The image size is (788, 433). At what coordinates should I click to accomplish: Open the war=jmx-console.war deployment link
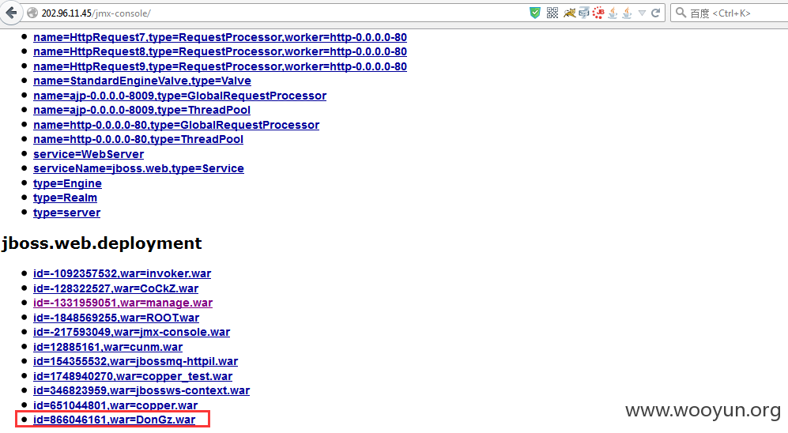tap(132, 332)
